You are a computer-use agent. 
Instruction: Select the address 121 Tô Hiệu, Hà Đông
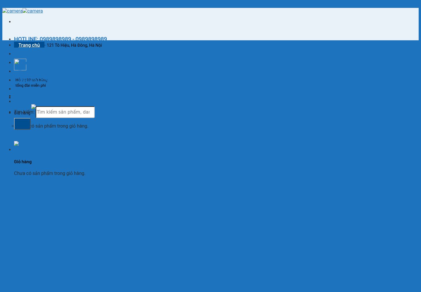(x=74, y=45)
